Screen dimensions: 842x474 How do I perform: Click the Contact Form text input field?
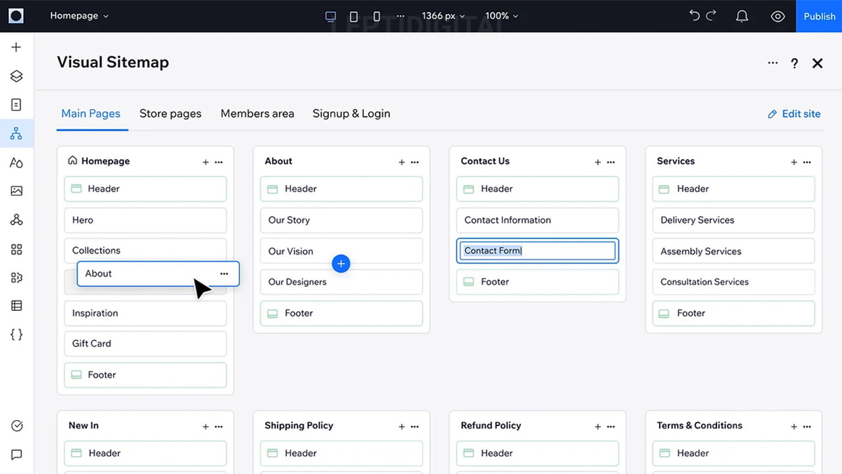[x=537, y=251]
